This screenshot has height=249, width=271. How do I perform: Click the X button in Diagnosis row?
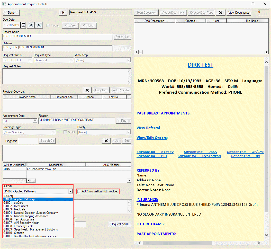(x=106, y=141)
